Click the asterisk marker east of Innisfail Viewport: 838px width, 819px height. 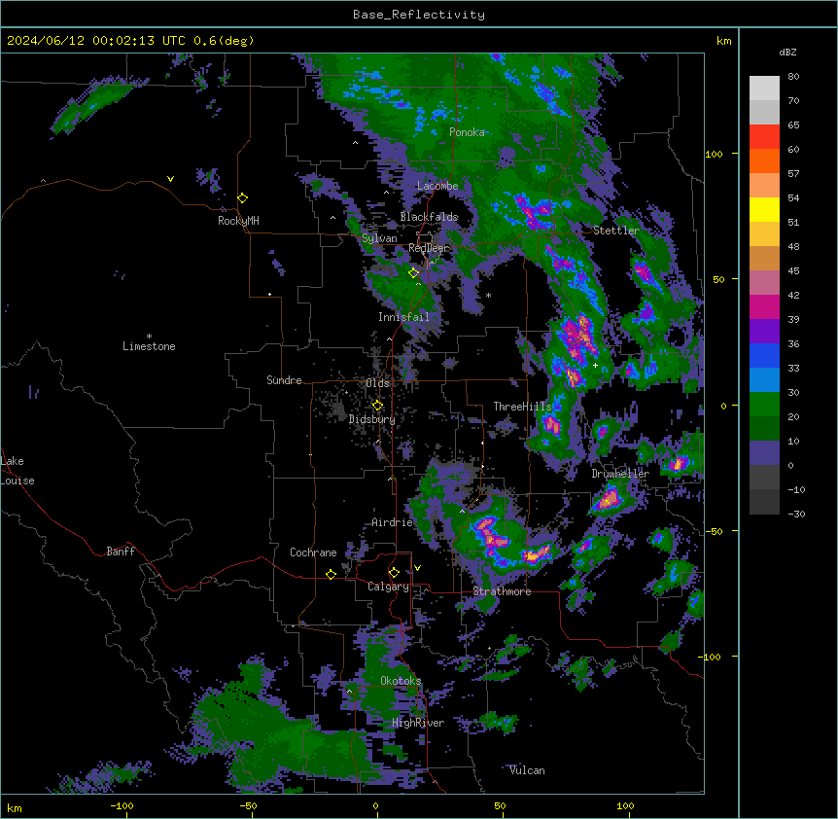point(488,296)
